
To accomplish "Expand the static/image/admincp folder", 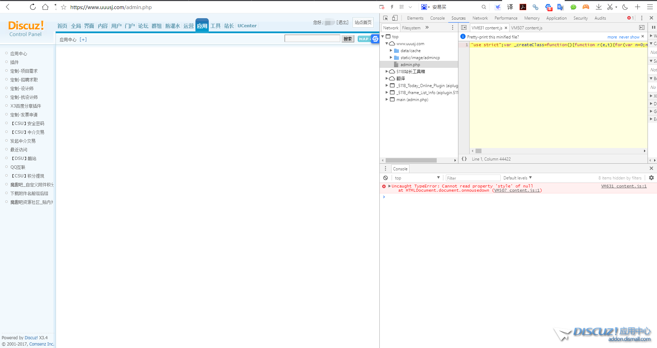I will coord(391,58).
